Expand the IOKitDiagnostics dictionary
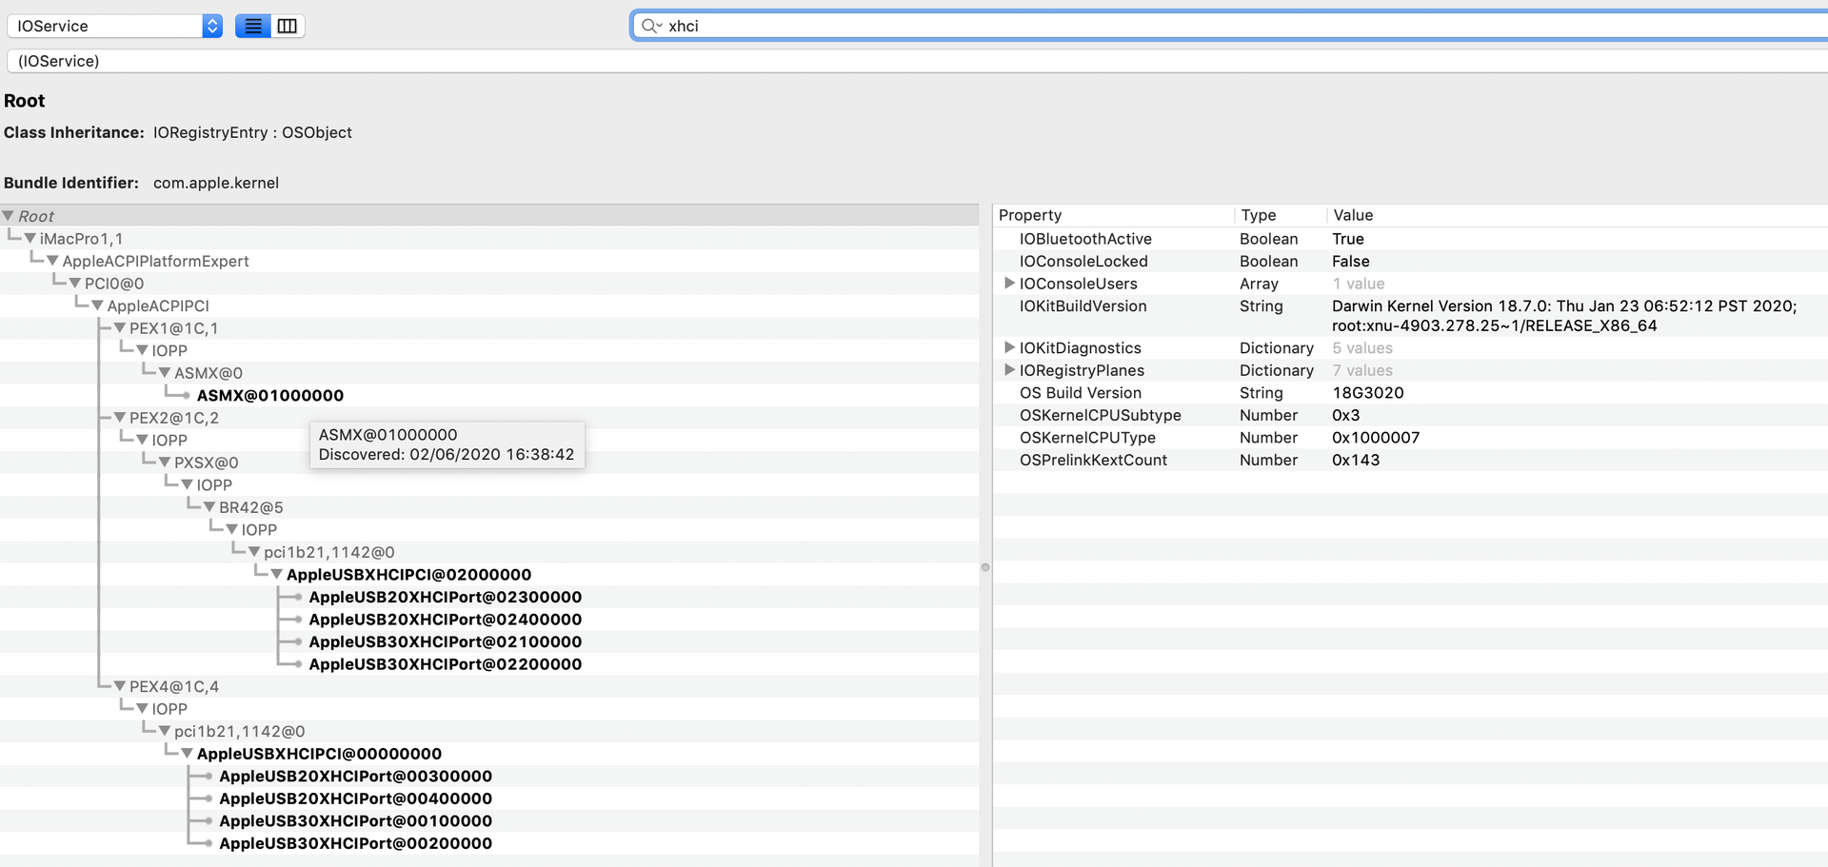The width and height of the screenshot is (1828, 867). pyautogui.click(x=1009, y=348)
